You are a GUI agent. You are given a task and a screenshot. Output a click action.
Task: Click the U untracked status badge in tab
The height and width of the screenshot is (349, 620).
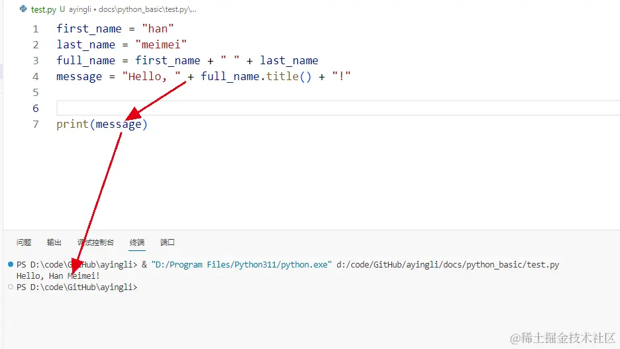point(62,9)
